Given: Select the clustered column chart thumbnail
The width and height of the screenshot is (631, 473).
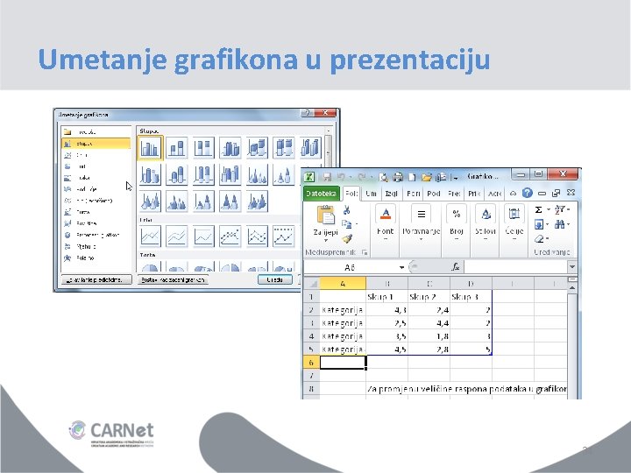Looking at the screenshot, I should [x=150, y=148].
